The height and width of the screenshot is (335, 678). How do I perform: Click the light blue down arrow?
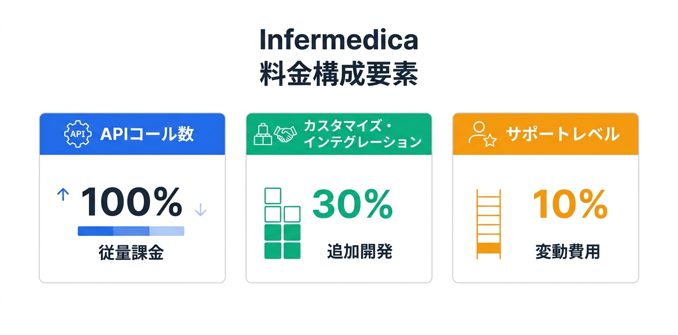pos(200,210)
